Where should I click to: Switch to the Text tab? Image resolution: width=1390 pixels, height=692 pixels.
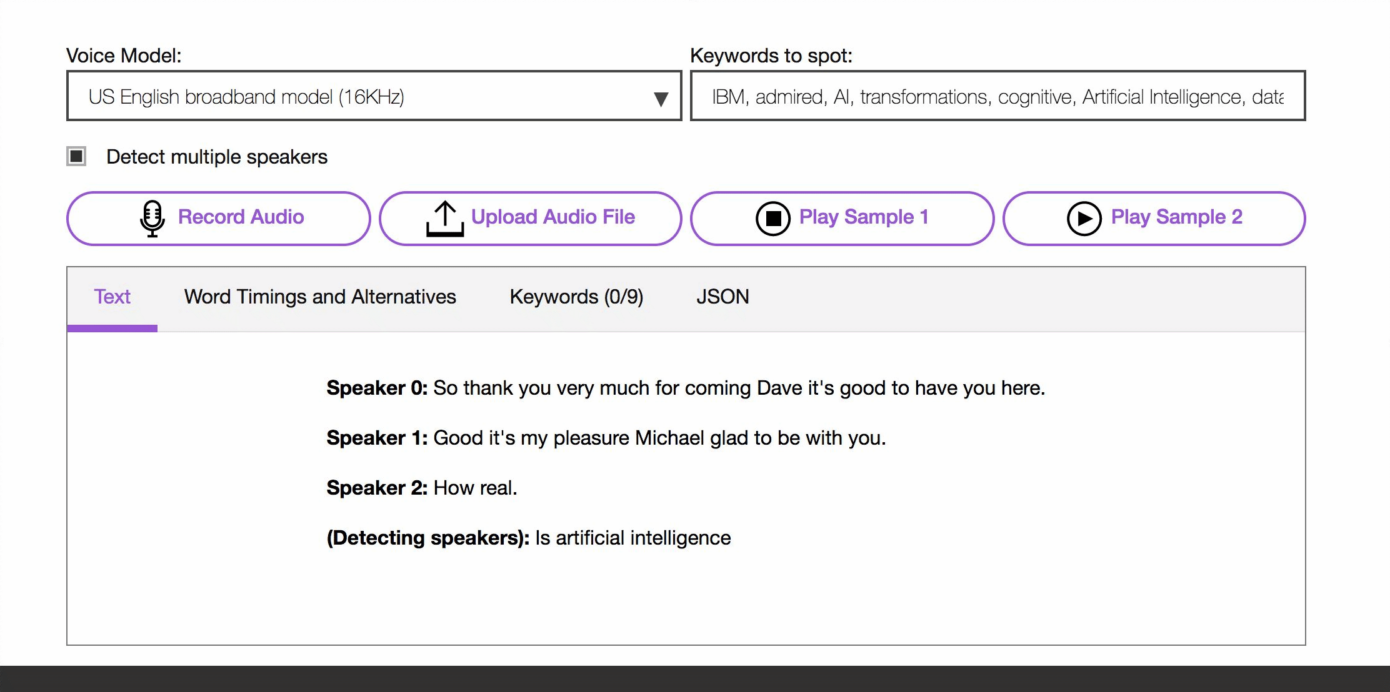(112, 297)
